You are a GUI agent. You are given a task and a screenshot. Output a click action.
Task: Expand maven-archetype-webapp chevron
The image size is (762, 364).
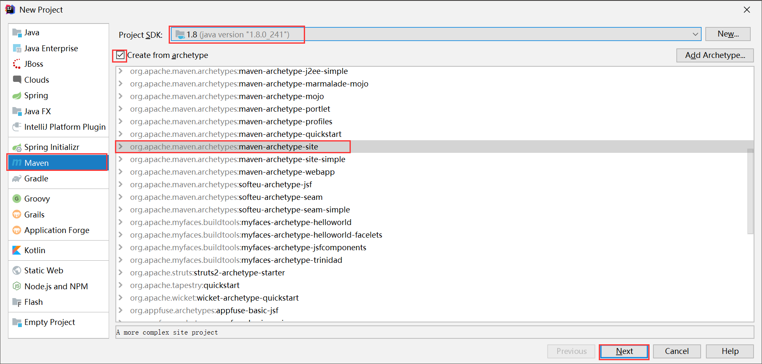121,172
